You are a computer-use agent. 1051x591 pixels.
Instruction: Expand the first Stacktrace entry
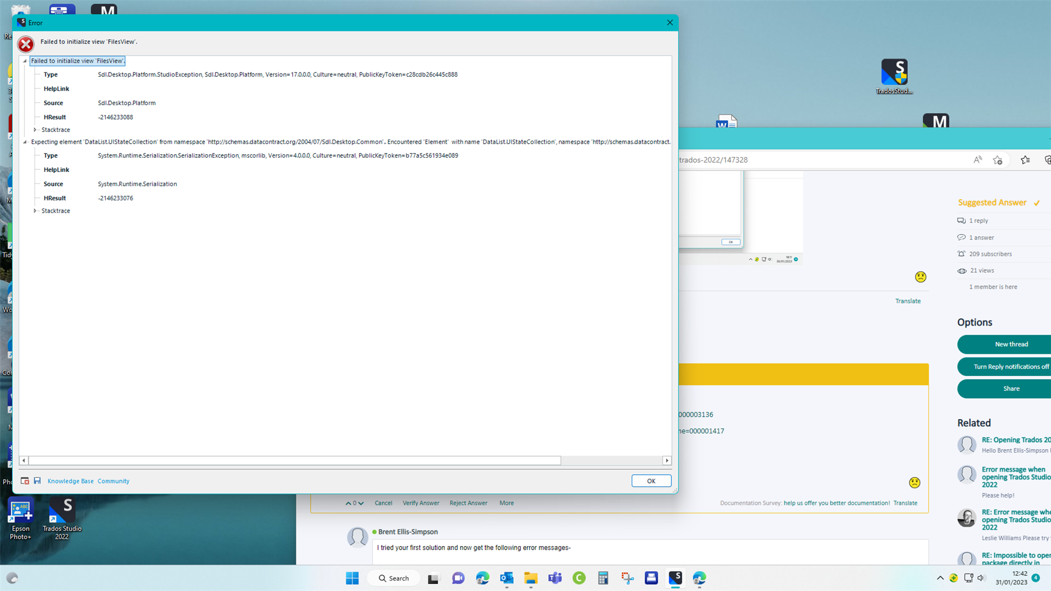(x=35, y=130)
